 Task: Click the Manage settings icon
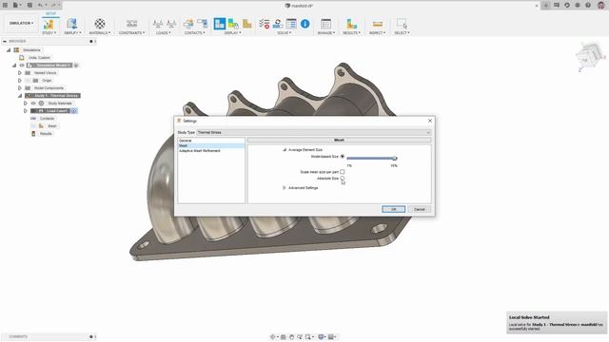325,24
